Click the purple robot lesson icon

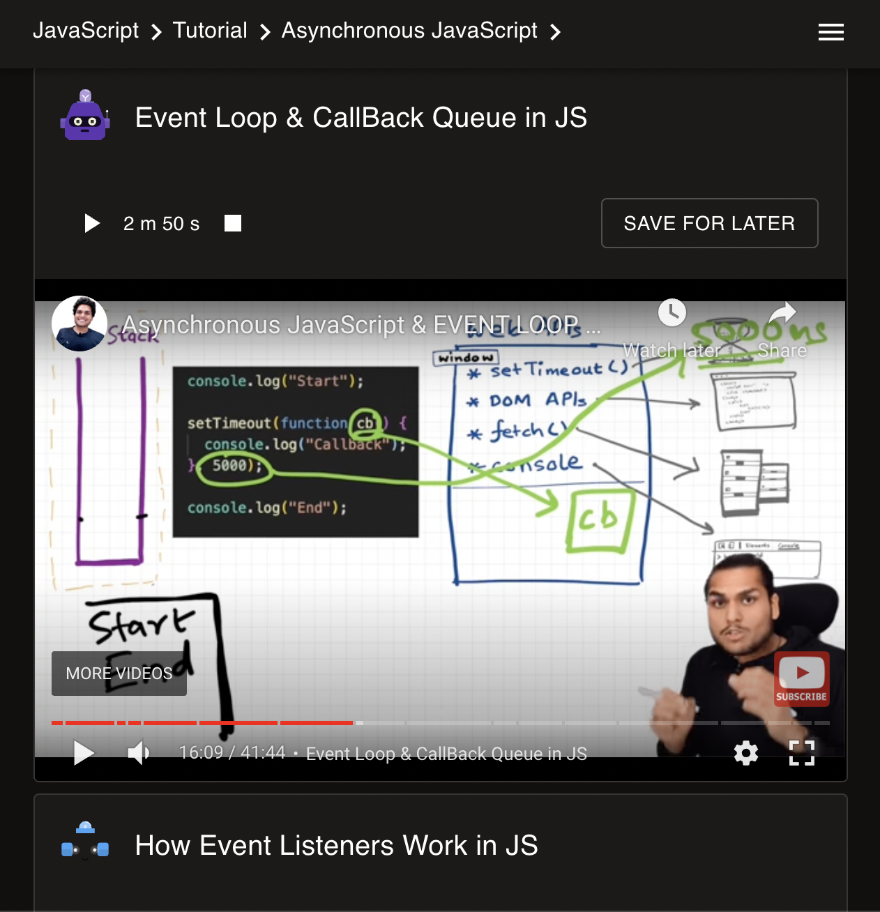[85, 116]
